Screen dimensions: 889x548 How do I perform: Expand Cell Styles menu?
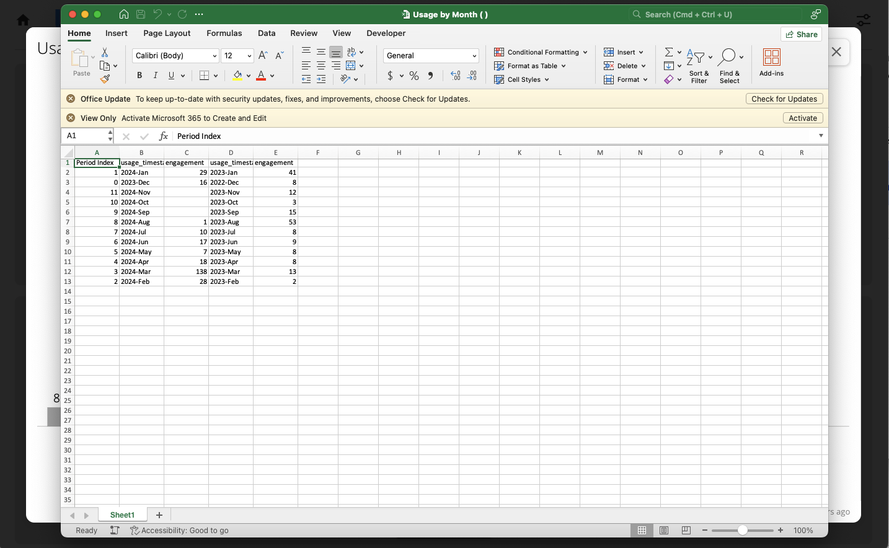[547, 79]
